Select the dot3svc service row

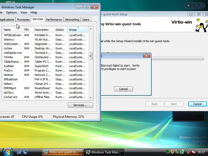click(x=45, y=93)
